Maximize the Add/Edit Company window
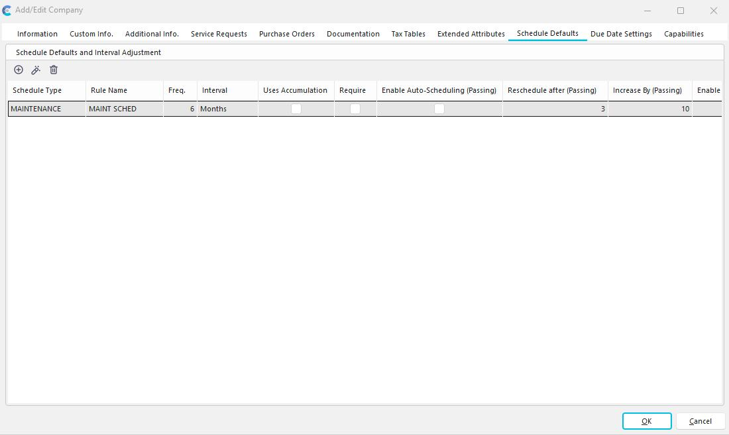This screenshot has height=435, width=729. (681, 10)
